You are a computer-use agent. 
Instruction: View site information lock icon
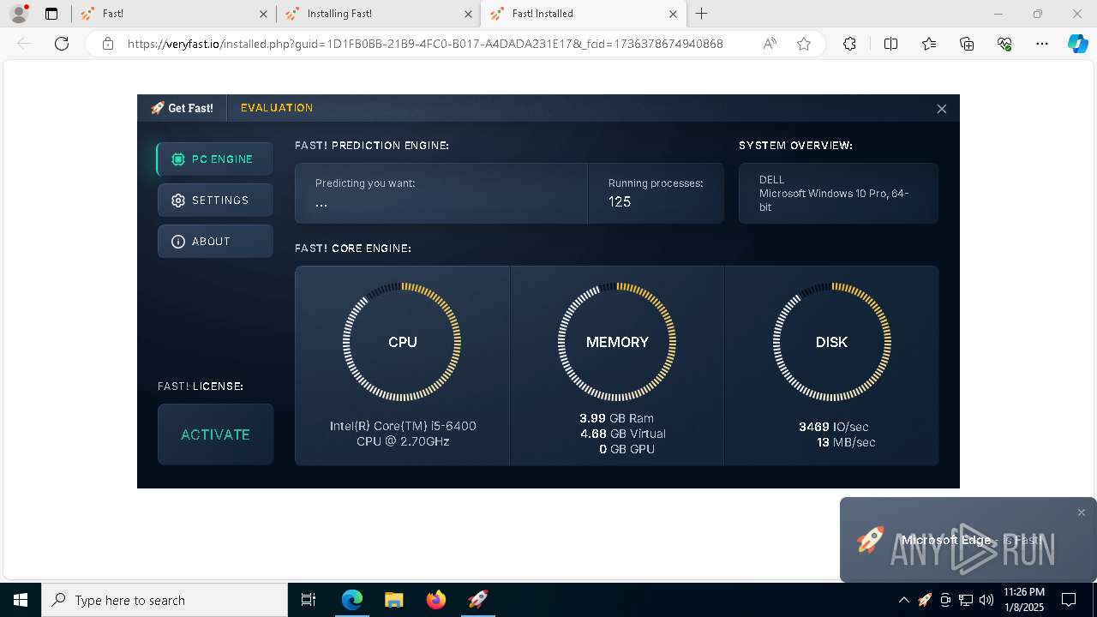pos(107,44)
